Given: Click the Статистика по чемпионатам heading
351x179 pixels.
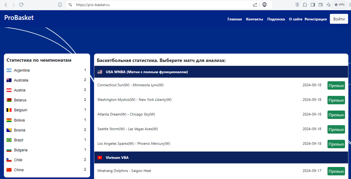Looking at the screenshot, I should tap(39, 60).
